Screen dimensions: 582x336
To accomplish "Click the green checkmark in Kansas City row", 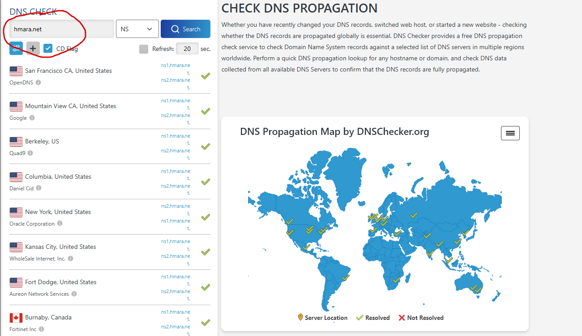I will click(x=205, y=252).
